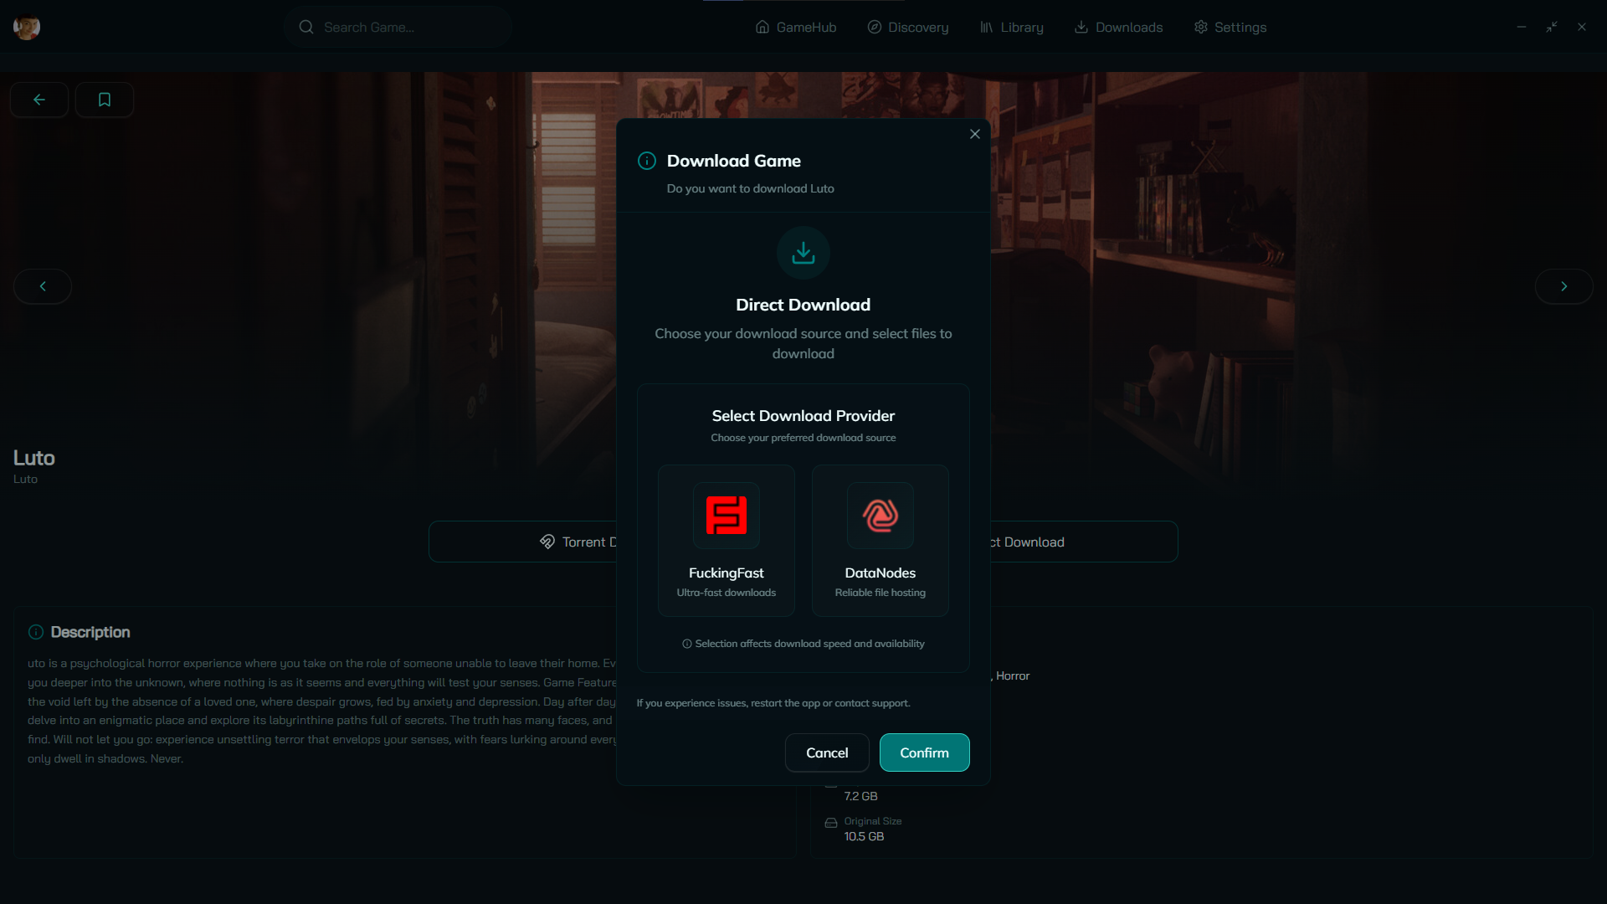
Task: Click the FuckingFast red logo
Action: [726, 515]
